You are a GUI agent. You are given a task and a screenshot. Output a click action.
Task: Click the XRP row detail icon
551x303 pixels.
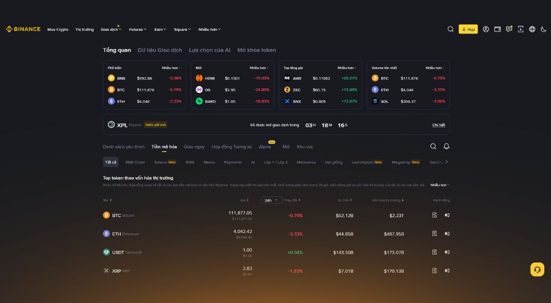tap(434, 270)
